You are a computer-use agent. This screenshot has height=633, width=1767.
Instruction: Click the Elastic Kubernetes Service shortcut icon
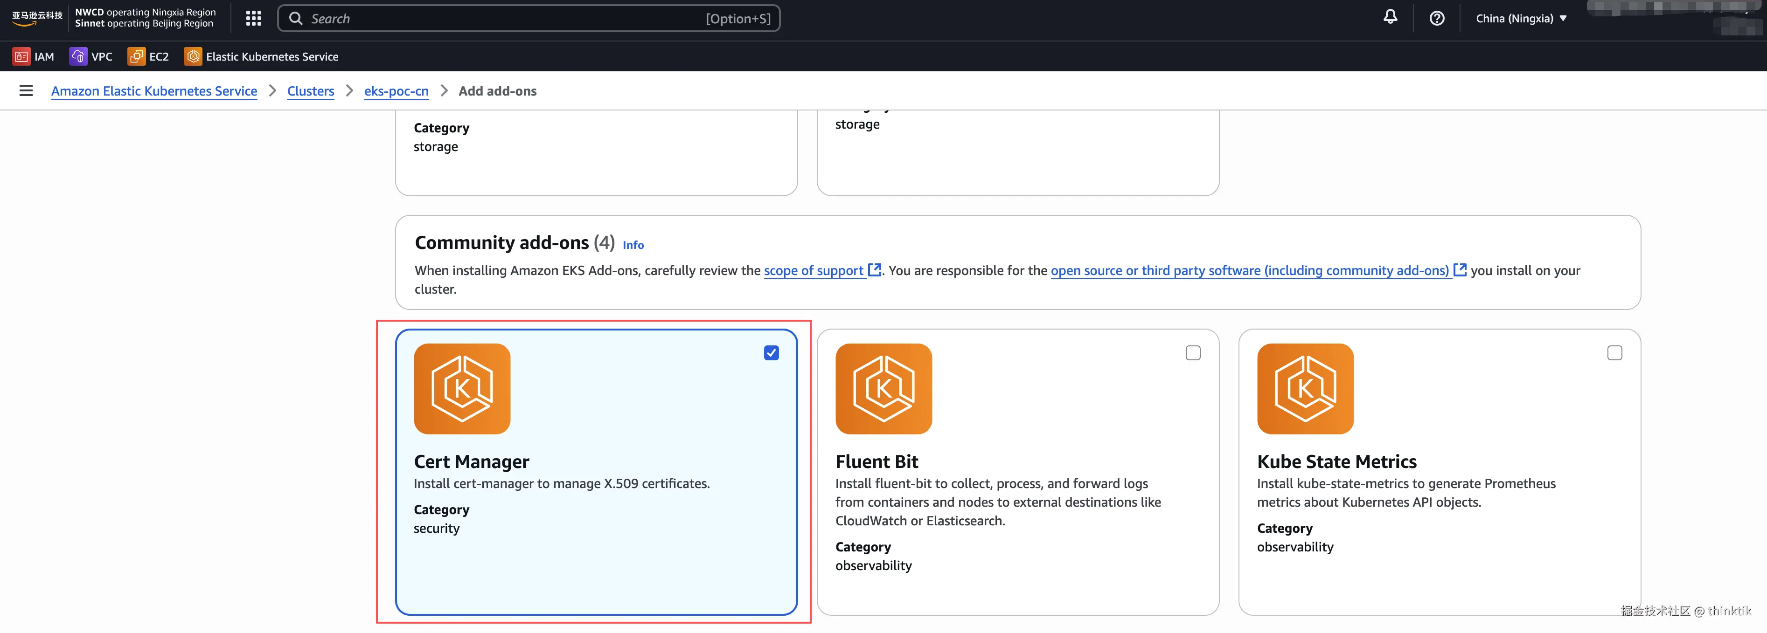tap(193, 56)
